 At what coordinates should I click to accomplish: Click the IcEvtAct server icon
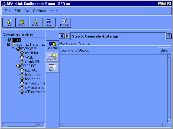[x=22, y=70]
